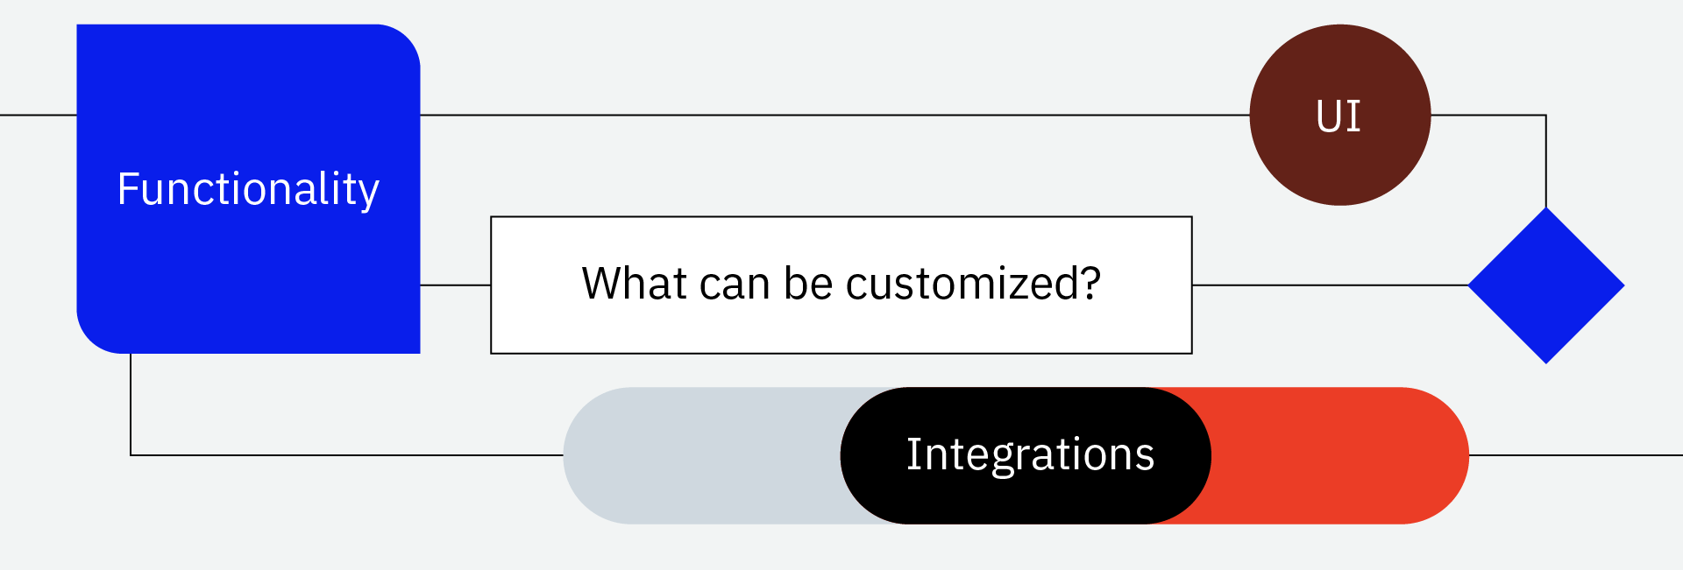The image size is (1683, 570).
Task: Click the short connector between Functionality and white box
Action: pyautogui.click(x=455, y=285)
